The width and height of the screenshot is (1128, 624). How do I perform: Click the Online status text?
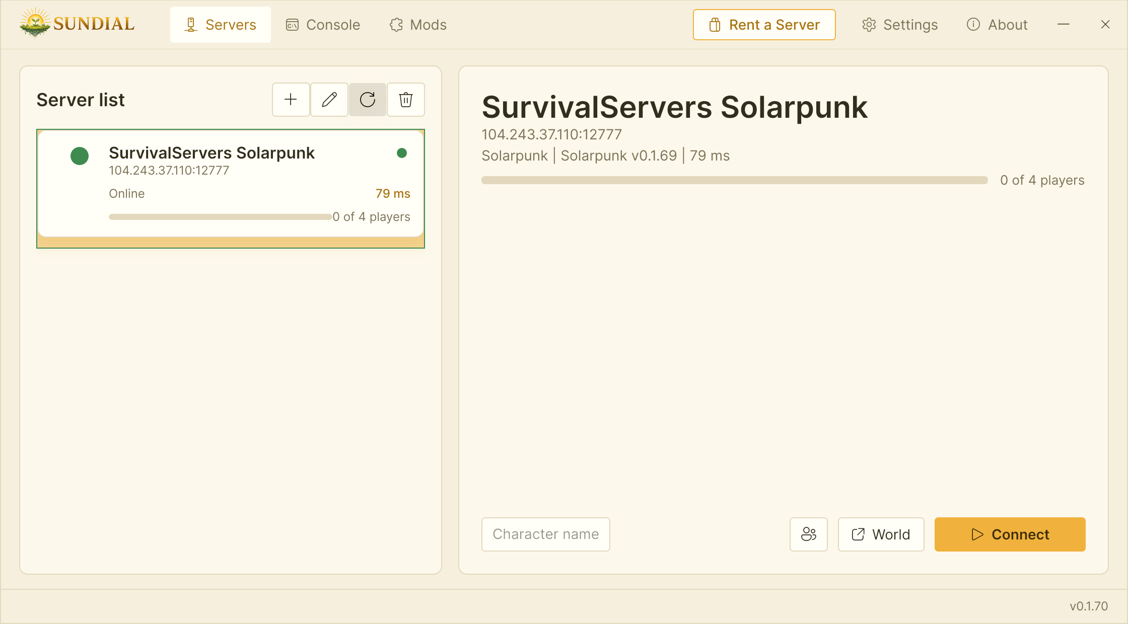(127, 194)
